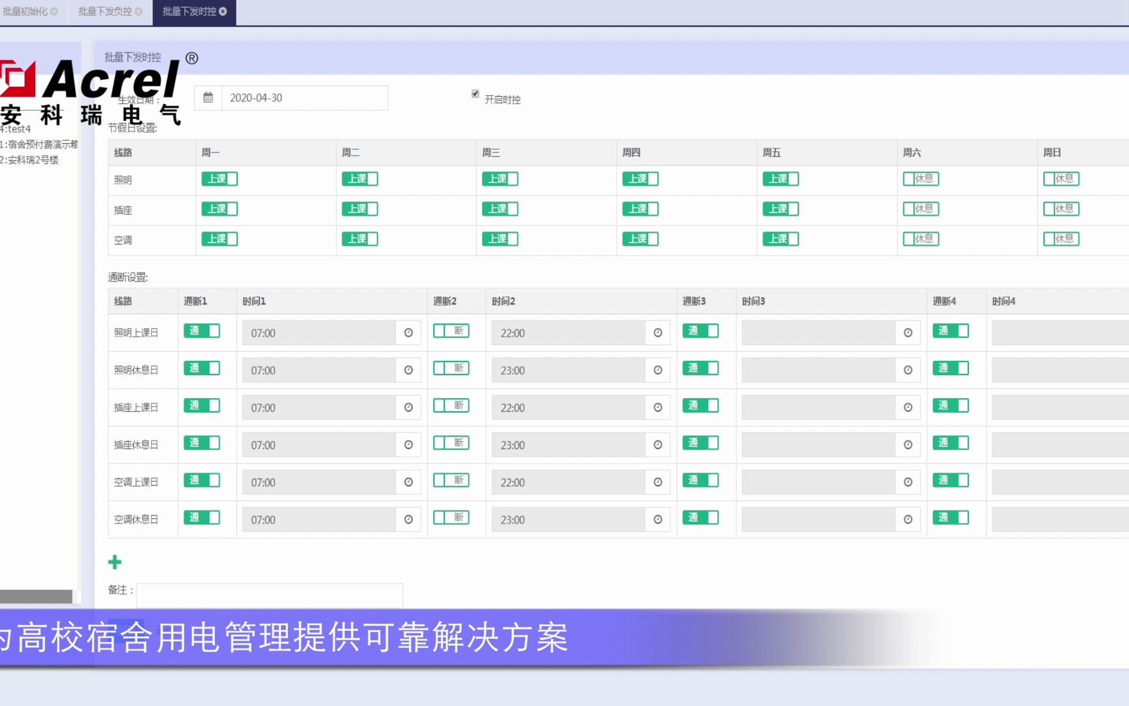This screenshot has height=706, width=1129.
Task: Open the calendar icon for effective date
Action: click(x=208, y=98)
